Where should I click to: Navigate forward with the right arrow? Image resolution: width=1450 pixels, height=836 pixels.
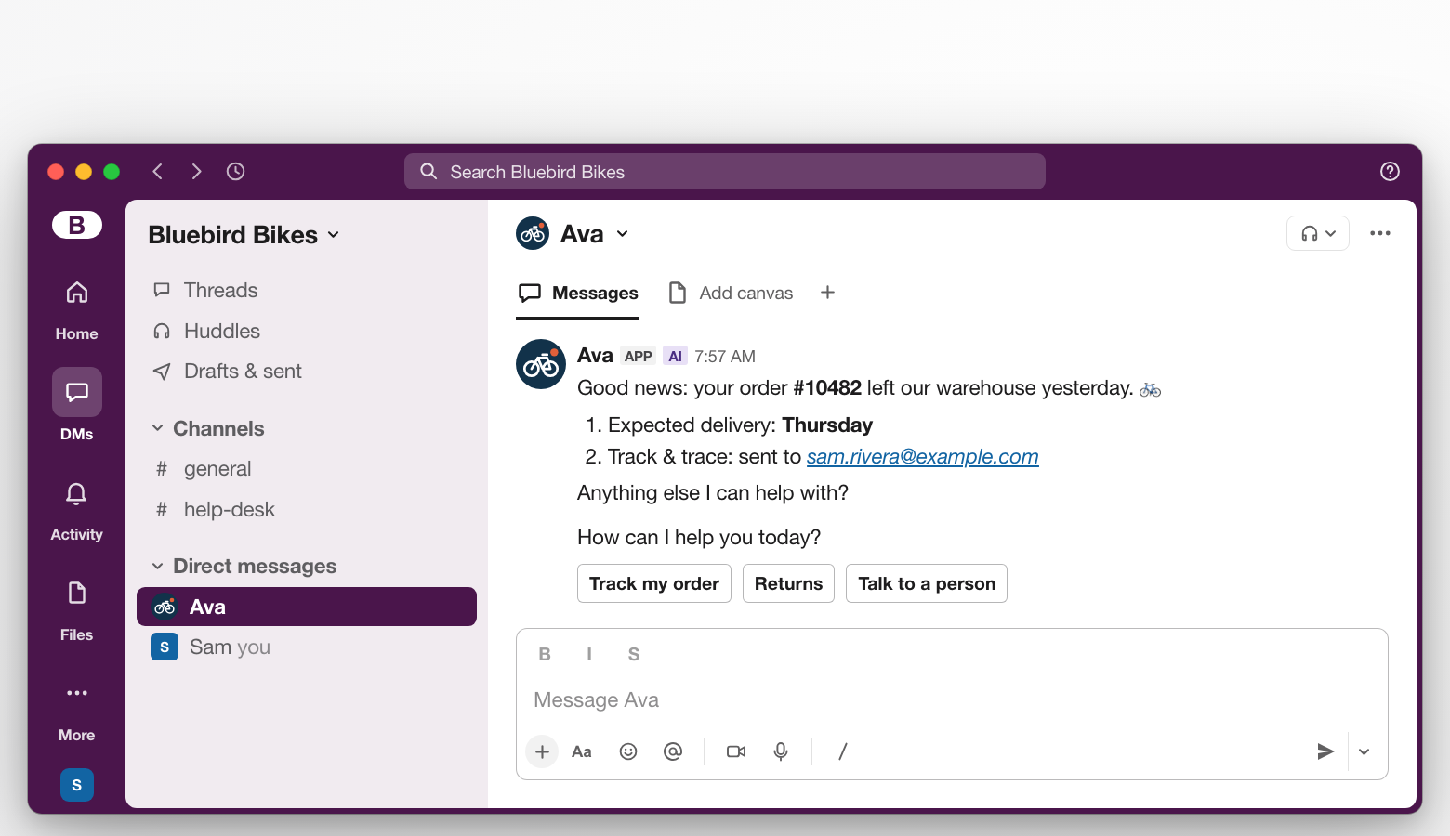196,171
